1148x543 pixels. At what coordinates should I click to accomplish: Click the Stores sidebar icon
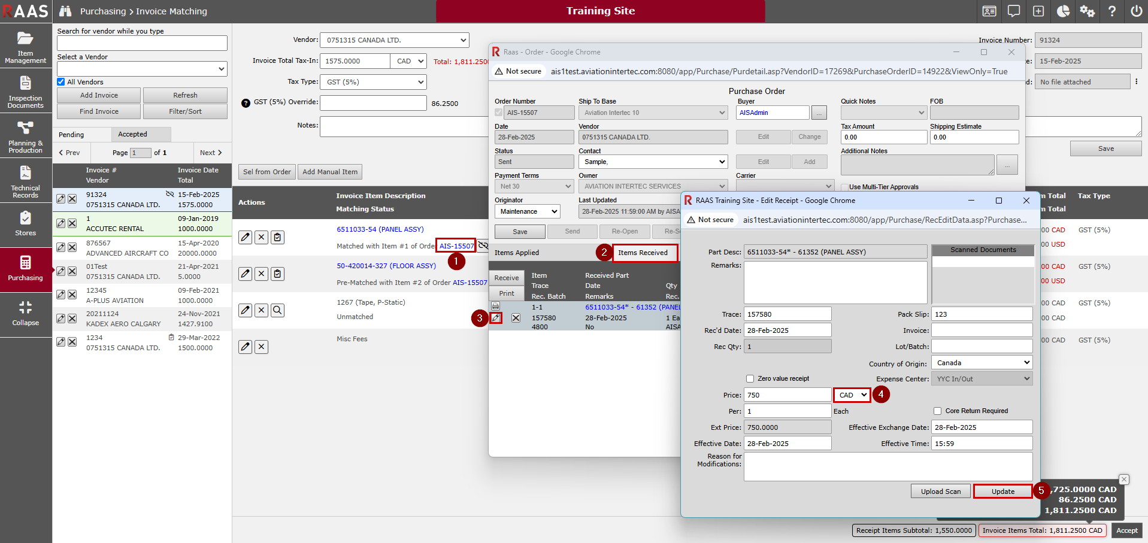(x=25, y=223)
